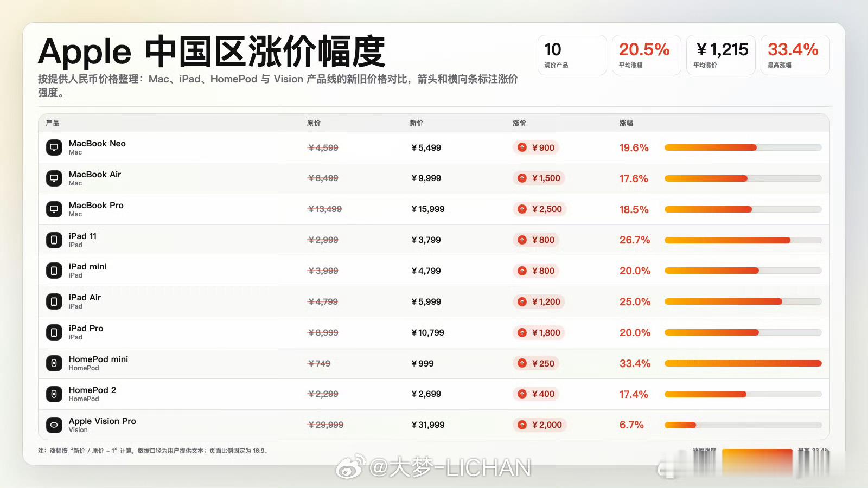The width and height of the screenshot is (868, 488).
Task: Click the iPad mini 20.0% percentage
Action: pyautogui.click(x=635, y=271)
